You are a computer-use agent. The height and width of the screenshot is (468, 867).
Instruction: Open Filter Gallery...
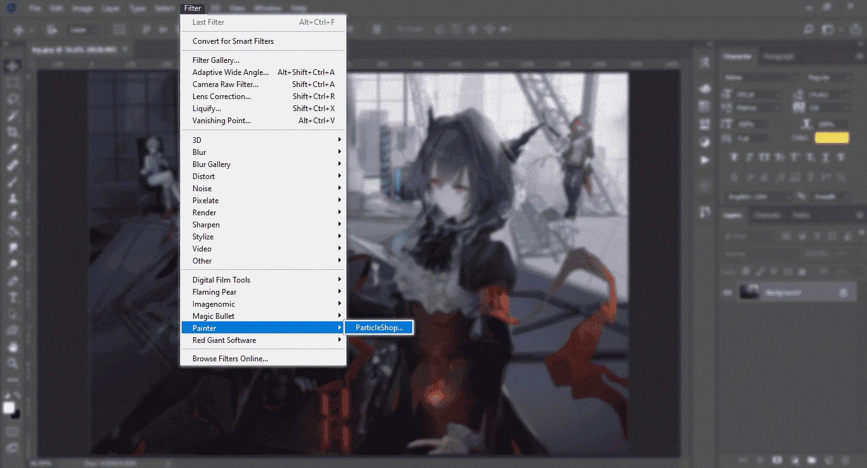264,60
